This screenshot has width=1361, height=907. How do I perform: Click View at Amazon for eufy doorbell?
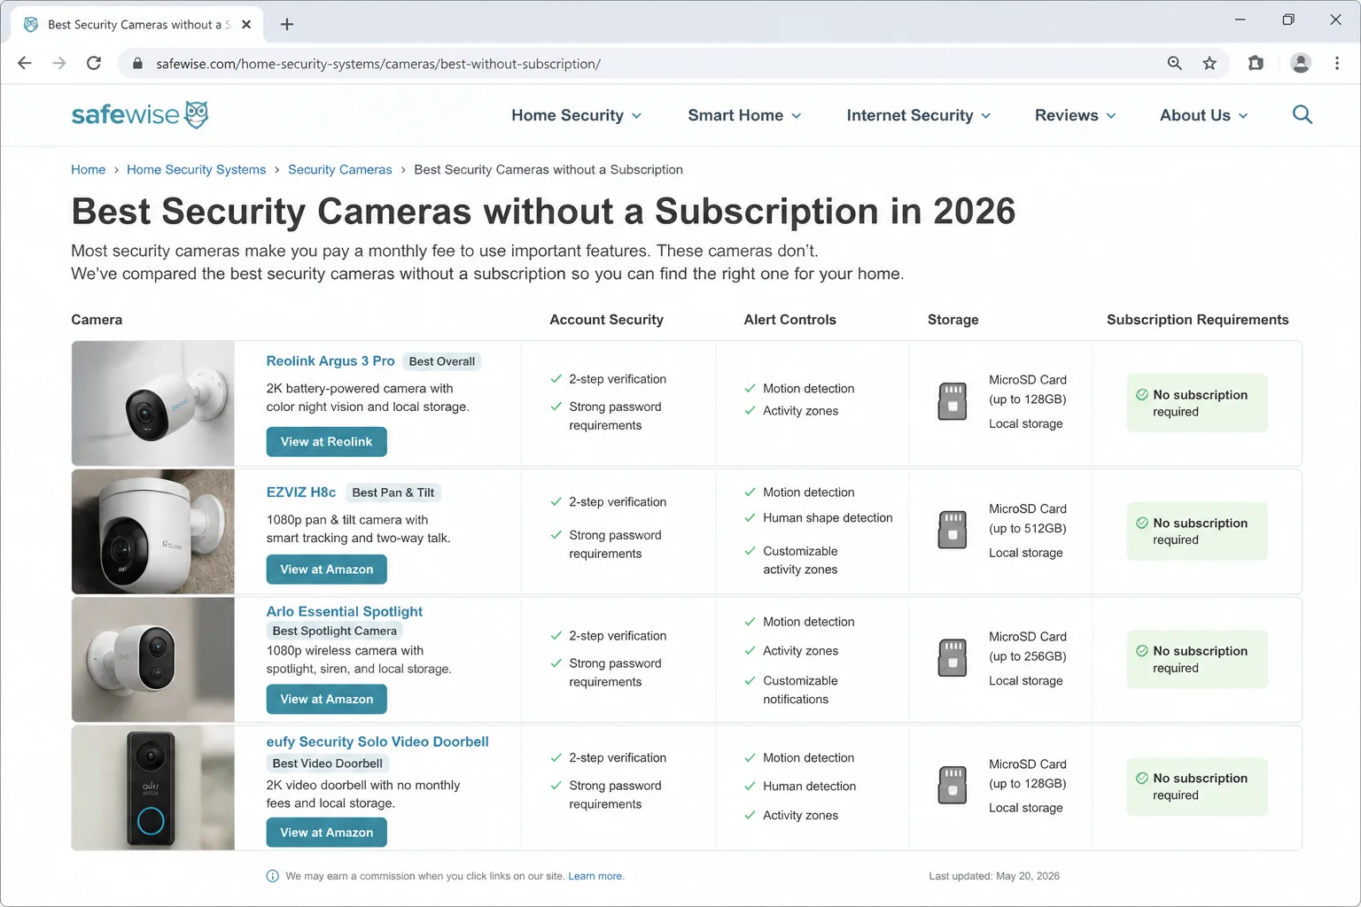click(326, 833)
